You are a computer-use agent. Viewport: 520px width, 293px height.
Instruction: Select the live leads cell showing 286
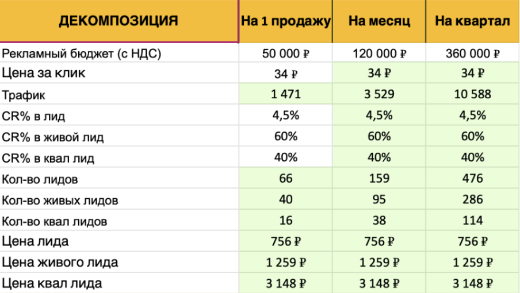point(472,200)
